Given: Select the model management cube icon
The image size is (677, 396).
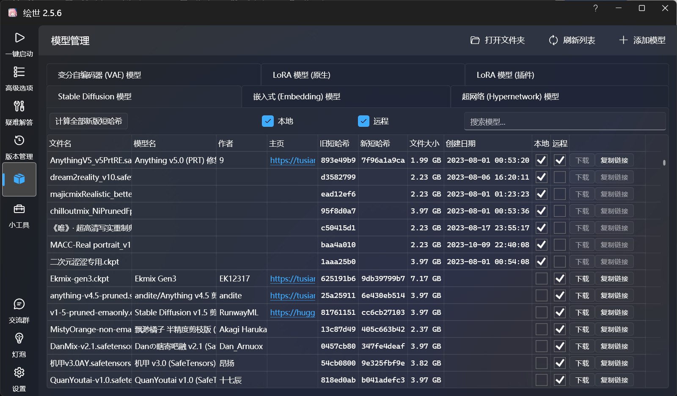Looking at the screenshot, I should coord(19,179).
